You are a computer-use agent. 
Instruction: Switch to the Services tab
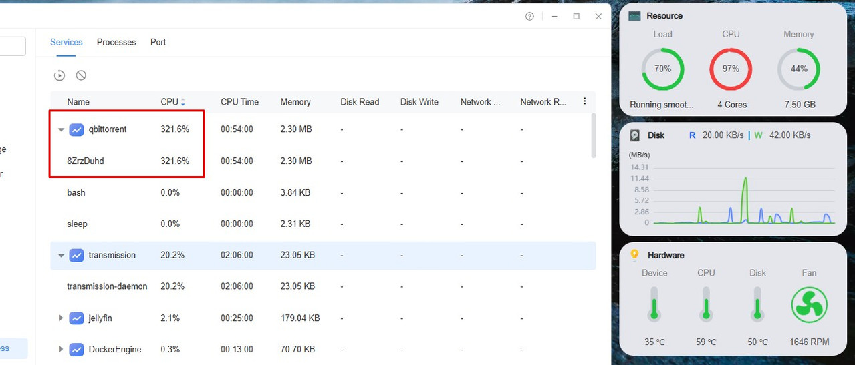(x=66, y=42)
